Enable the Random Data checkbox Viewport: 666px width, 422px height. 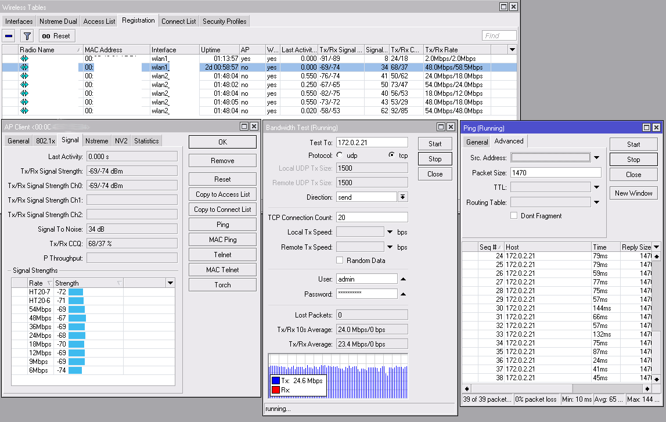point(340,261)
